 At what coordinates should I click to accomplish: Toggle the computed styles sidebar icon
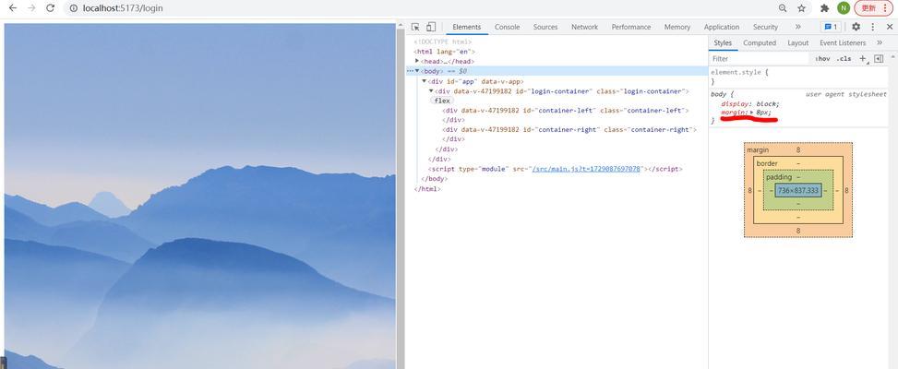tap(879, 58)
